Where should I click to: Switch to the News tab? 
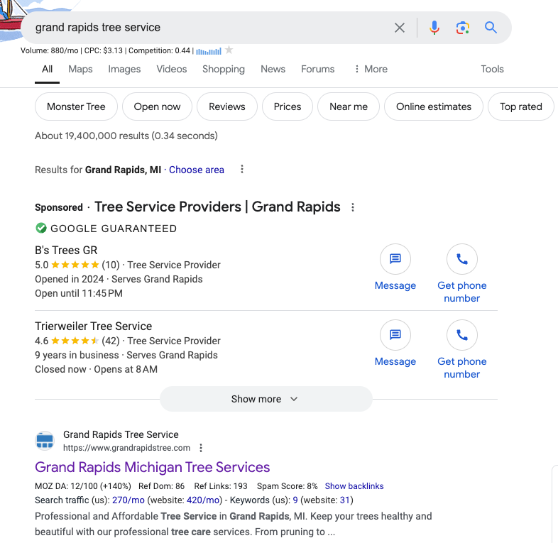pos(273,69)
